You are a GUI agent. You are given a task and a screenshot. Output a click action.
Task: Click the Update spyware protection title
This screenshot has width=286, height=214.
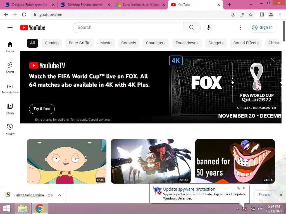point(189,189)
